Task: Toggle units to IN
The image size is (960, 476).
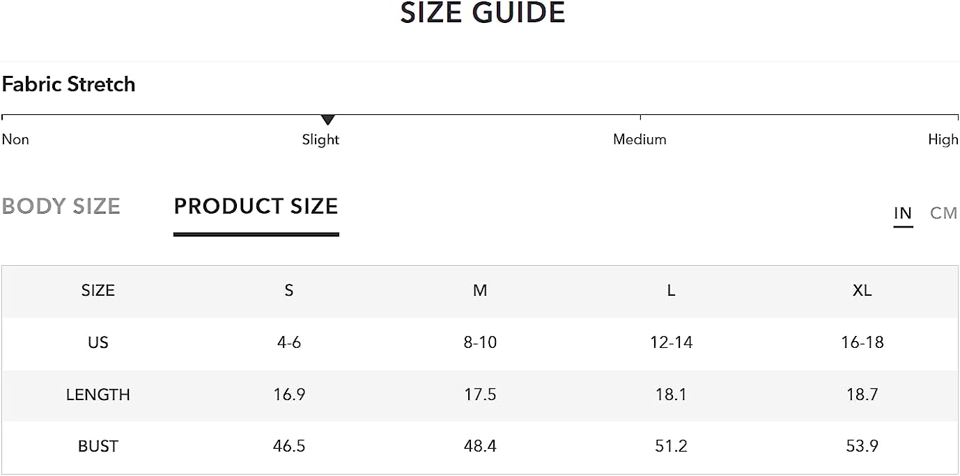Action: [x=903, y=214]
